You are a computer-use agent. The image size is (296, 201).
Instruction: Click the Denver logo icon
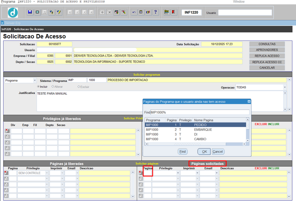[x=13, y=13]
